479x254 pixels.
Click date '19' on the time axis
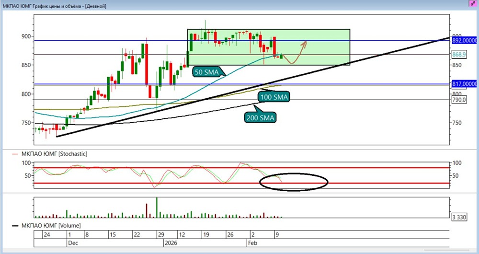tap(206, 235)
